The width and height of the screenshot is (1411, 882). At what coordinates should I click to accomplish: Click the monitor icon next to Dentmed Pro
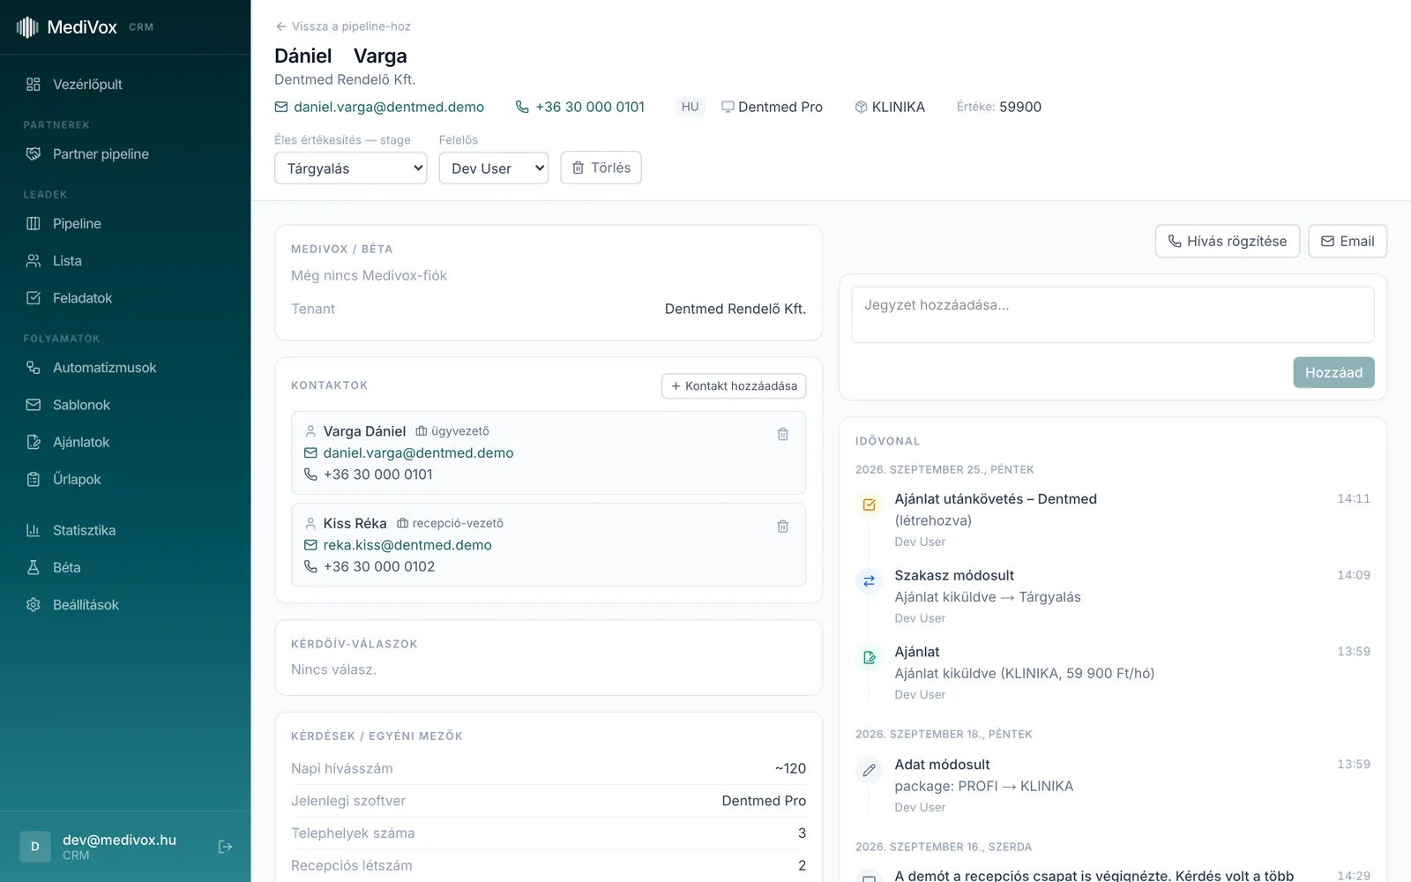(x=728, y=107)
